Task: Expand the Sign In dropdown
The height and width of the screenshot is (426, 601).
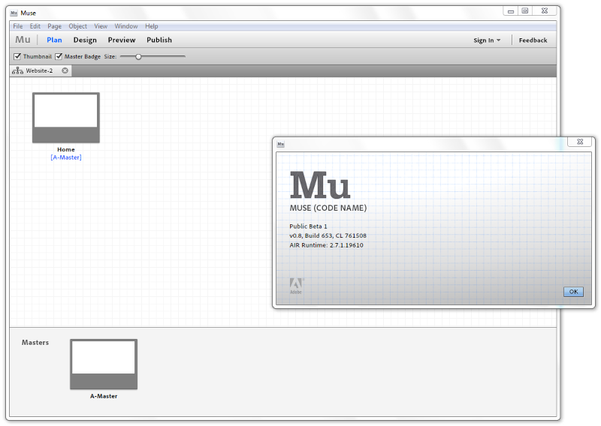Action: point(487,40)
